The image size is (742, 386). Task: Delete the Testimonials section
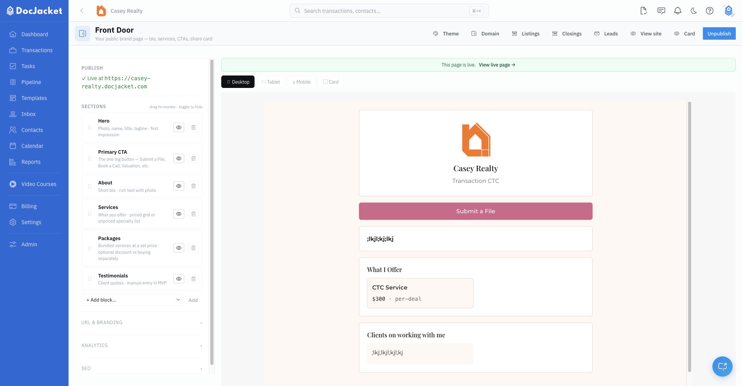tap(194, 279)
